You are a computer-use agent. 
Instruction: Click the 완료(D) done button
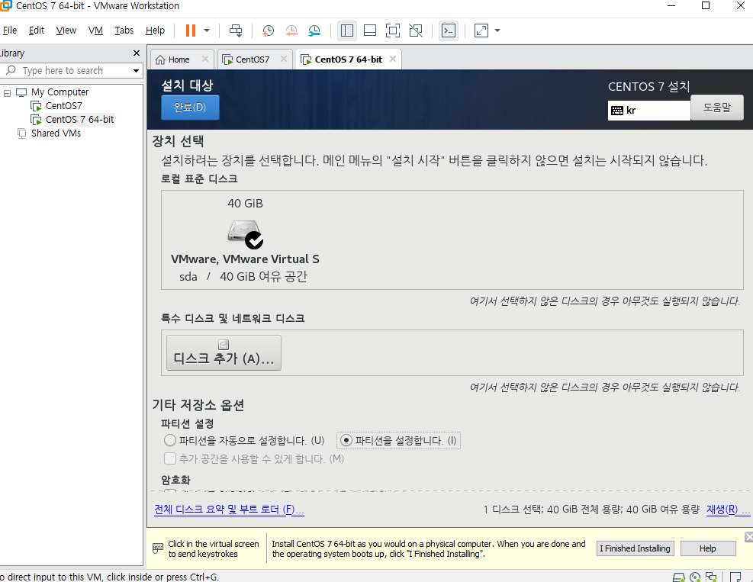tap(190, 107)
